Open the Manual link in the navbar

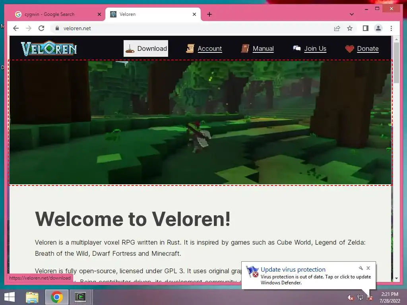click(x=263, y=48)
